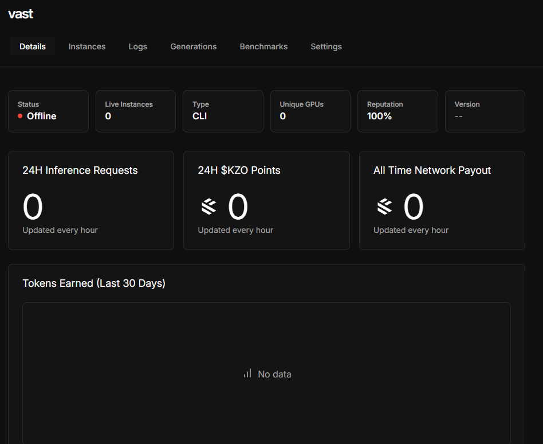Click the 24H Inference Requests heading
Screen dimensions: 543x444
pyautogui.click(x=80, y=170)
